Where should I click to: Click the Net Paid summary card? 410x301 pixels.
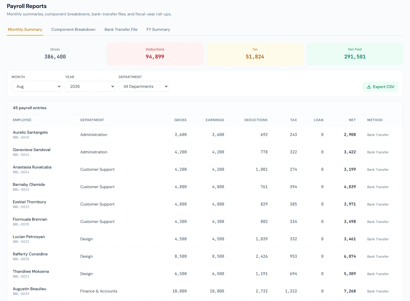pos(355,54)
